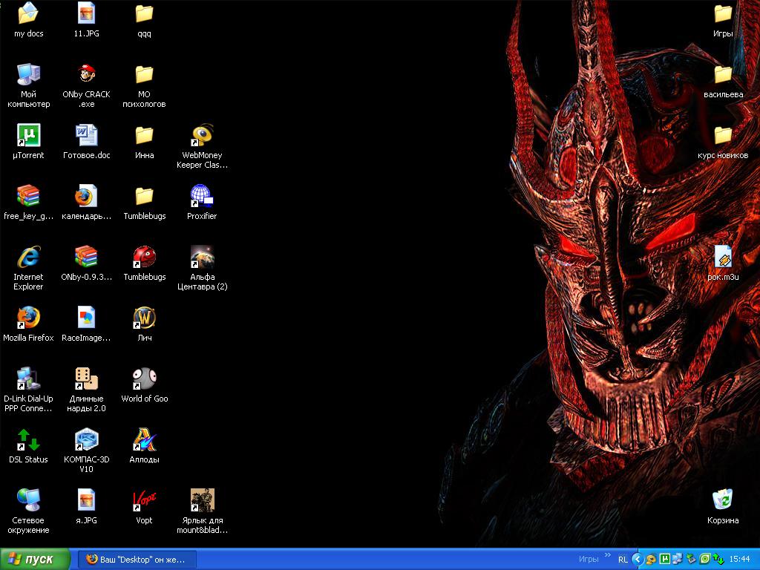Select the Игры folder on desktop
This screenshot has width=760, height=570.
(x=723, y=13)
